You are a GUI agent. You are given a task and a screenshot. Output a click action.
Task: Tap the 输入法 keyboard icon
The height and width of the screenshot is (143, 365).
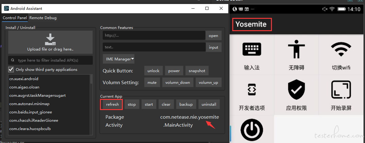coord(252,49)
